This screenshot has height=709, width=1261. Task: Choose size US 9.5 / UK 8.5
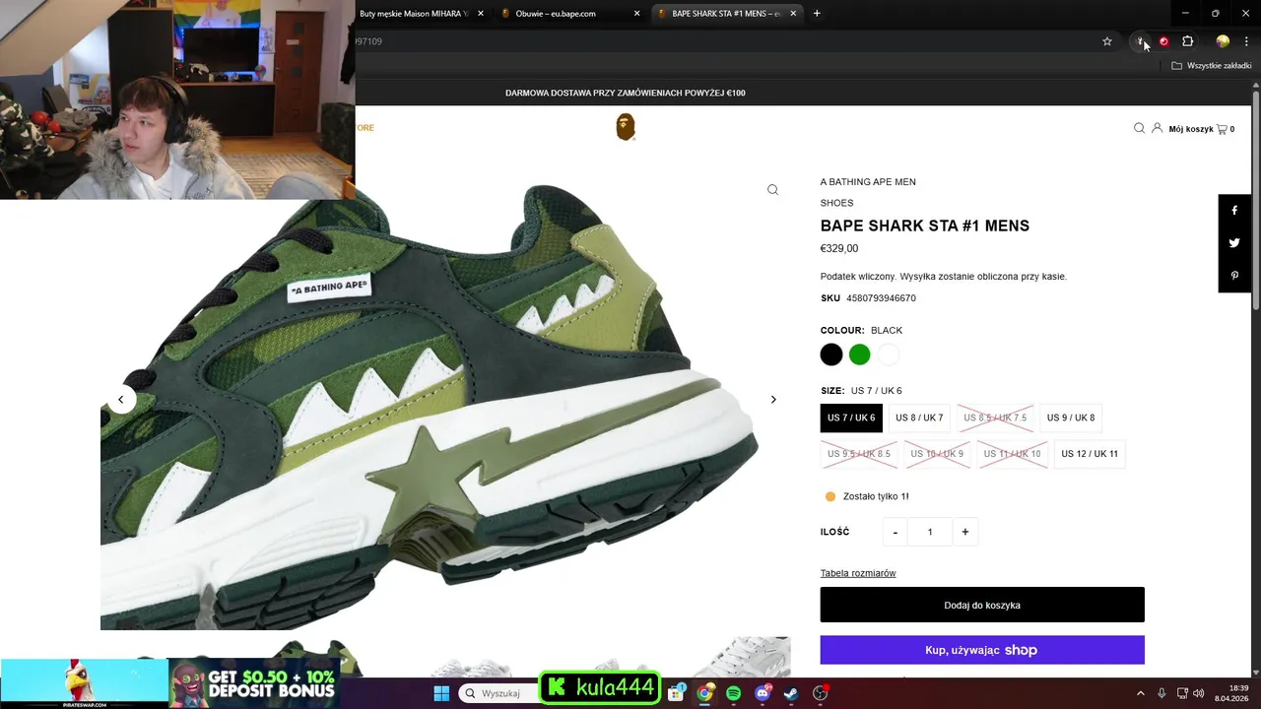coord(859,454)
